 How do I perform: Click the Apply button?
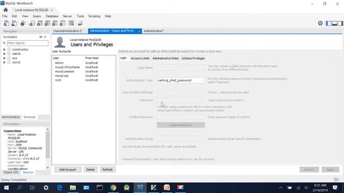coord(331,169)
